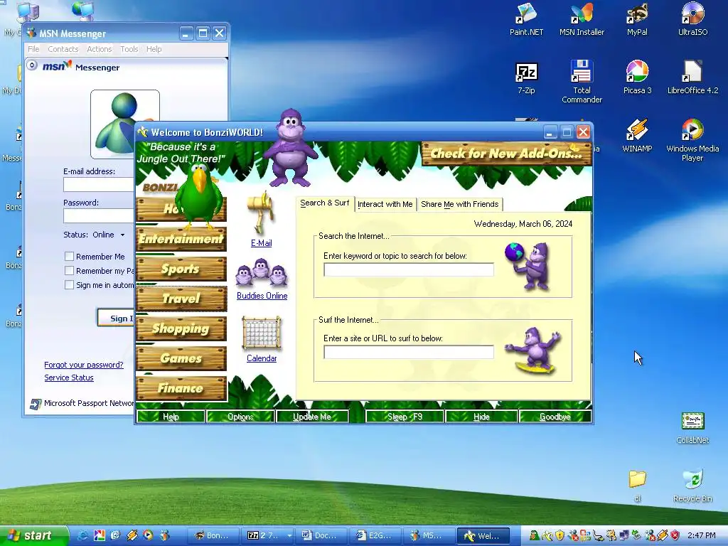The height and width of the screenshot is (546, 728).
Task: Click the surfing gorilla icon
Action: point(534,350)
